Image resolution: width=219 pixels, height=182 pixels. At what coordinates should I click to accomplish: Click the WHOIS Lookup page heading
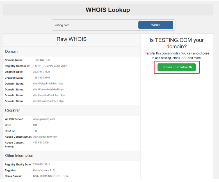(108, 10)
